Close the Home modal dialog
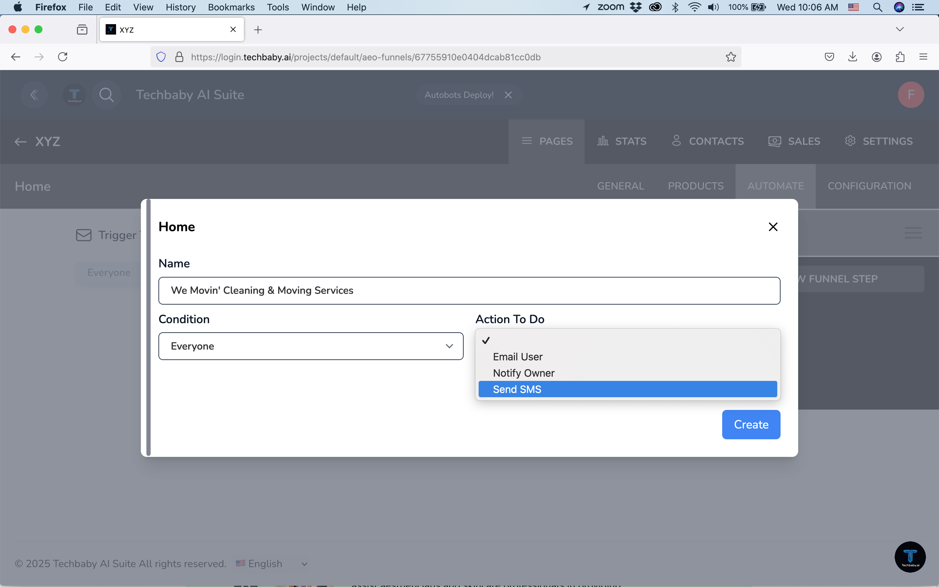Image resolution: width=939 pixels, height=587 pixels. point(772,227)
